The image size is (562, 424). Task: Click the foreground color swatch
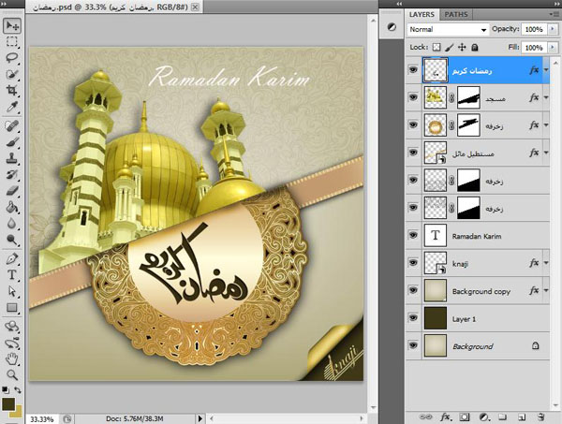8,403
